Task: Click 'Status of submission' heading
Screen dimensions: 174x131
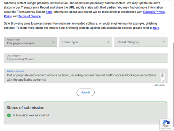Action: [x=25, y=108]
